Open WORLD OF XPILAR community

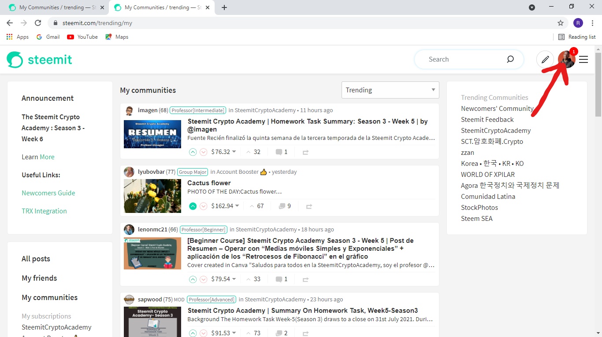488,175
